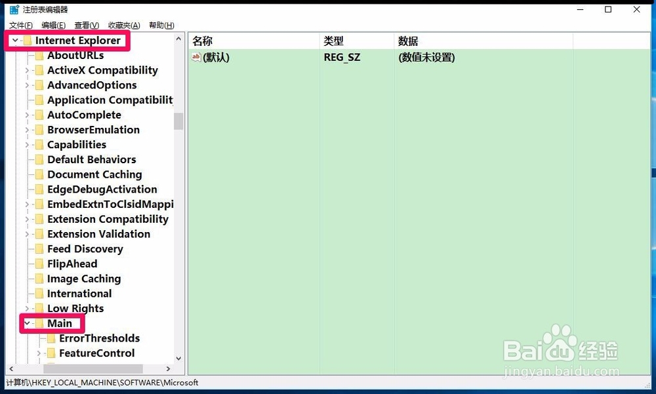Click the tree vertical scrollbar thumb
The width and height of the screenshot is (656, 394).
[x=178, y=121]
